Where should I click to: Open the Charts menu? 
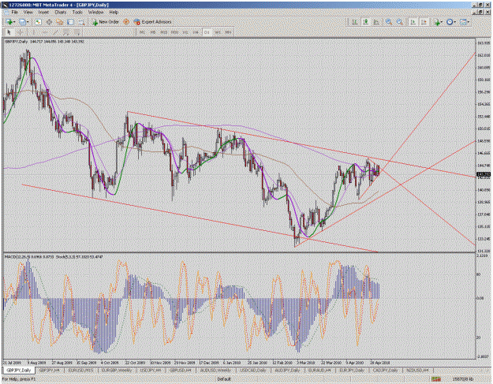pos(61,13)
